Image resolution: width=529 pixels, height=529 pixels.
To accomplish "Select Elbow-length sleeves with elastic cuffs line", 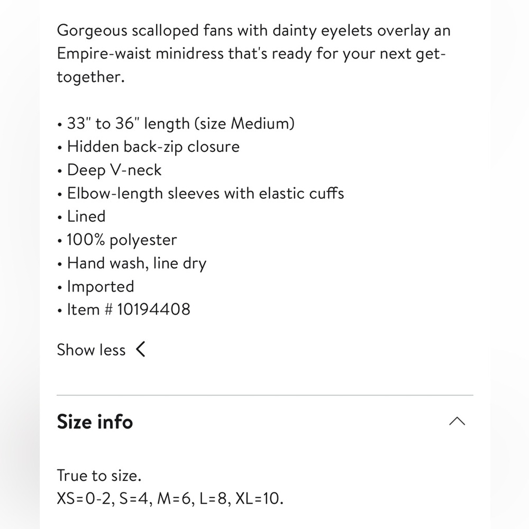I will (205, 193).
